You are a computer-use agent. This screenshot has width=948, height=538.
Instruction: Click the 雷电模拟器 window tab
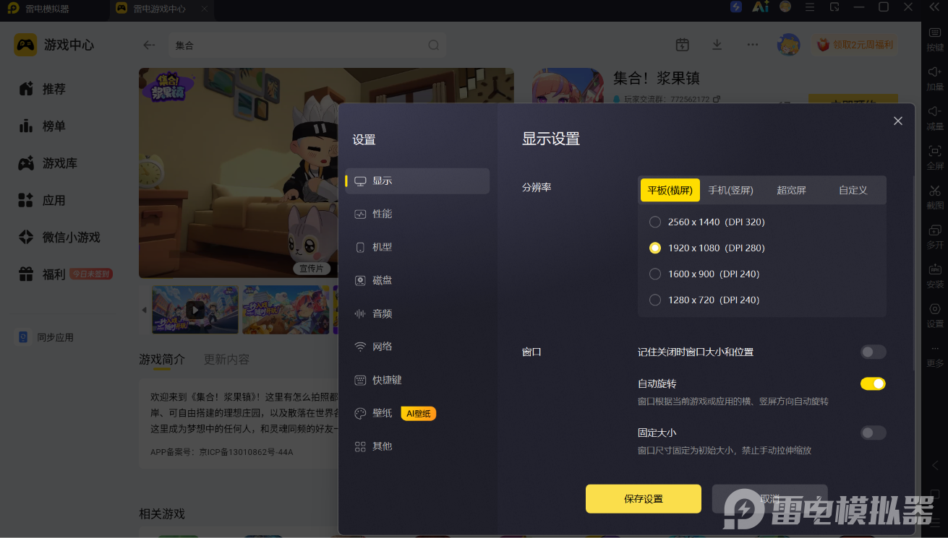48,9
